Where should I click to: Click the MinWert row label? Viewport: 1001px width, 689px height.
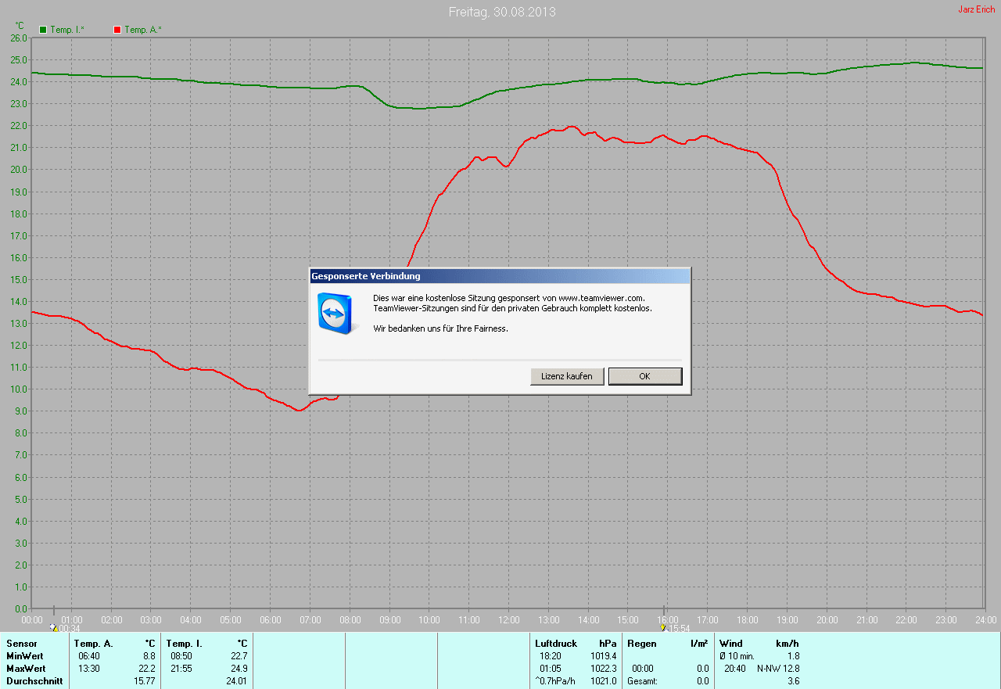pyautogui.click(x=25, y=656)
